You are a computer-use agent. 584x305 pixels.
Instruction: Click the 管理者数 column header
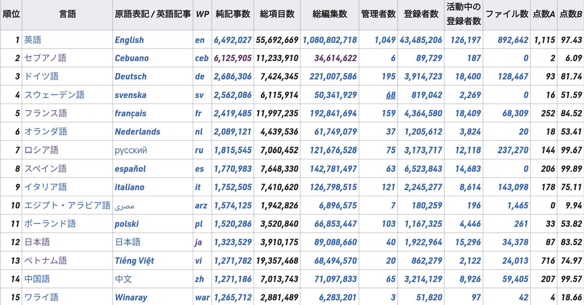[378, 14]
